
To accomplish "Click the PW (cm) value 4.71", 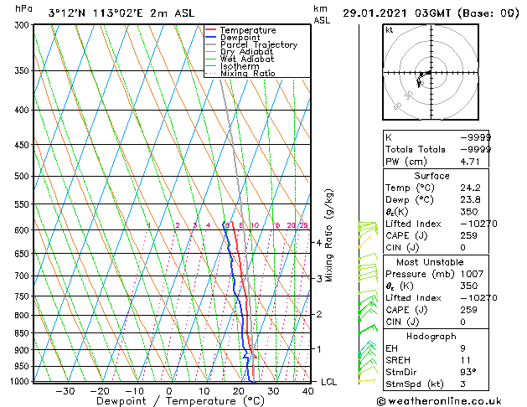I will [x=470, y=162].
